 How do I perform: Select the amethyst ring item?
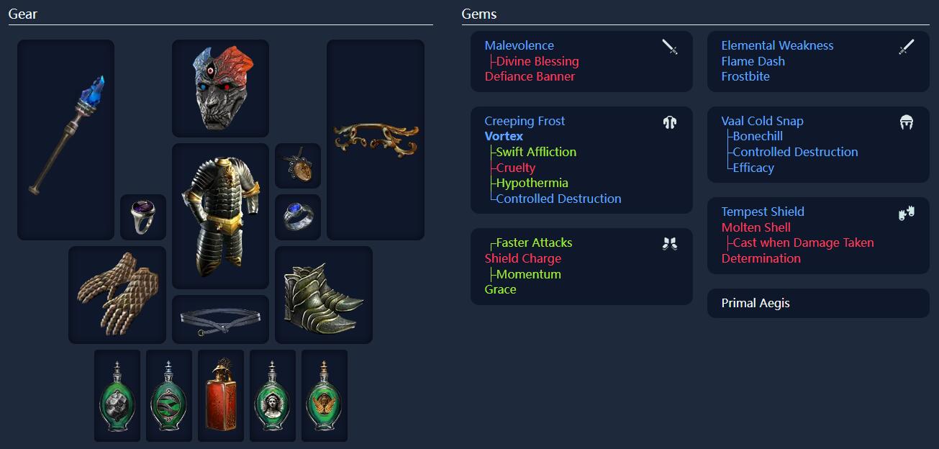(x=143, y=217)
